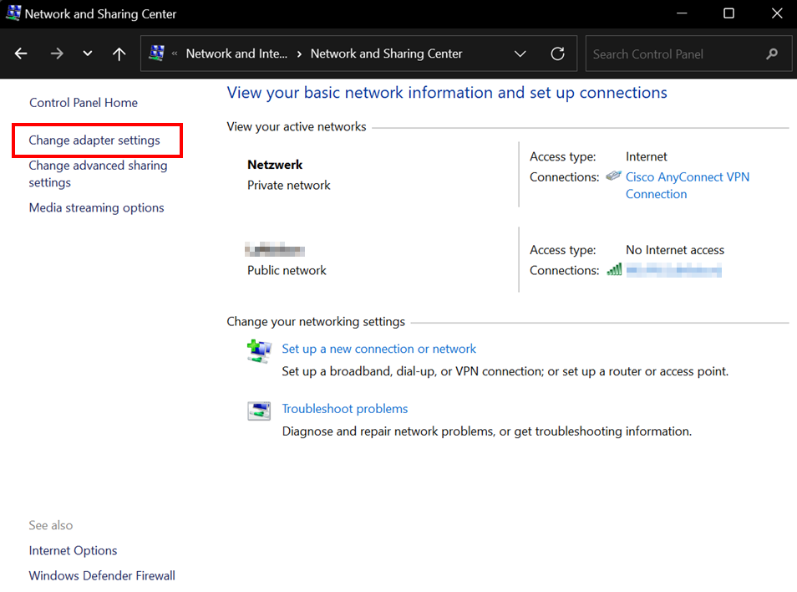Open Internet Options
Image resolution: width=797 pixels, height=592 pixels.
[x=73, y=550]
